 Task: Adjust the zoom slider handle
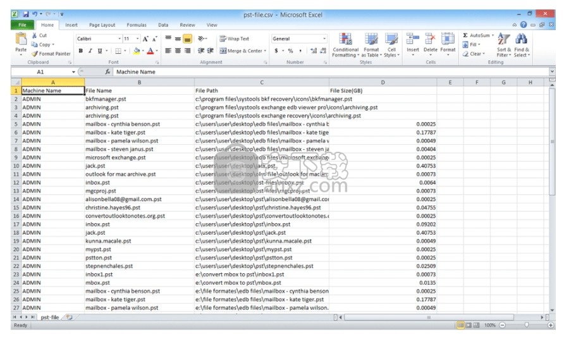(526, 325)
